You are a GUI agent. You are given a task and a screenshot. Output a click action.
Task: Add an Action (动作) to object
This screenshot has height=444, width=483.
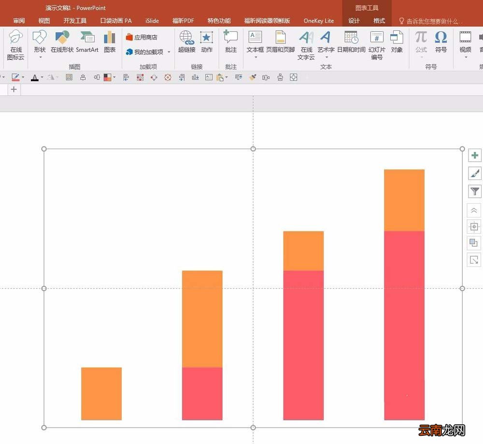pyautogui.click(x=207, y=41)
